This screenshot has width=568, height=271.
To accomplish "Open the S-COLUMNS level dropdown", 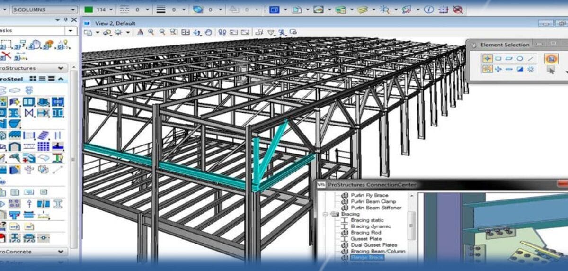I will [44, 9].
